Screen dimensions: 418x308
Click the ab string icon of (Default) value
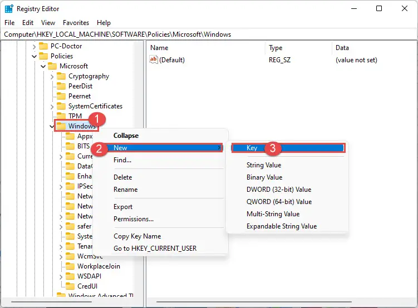(154, 59)
